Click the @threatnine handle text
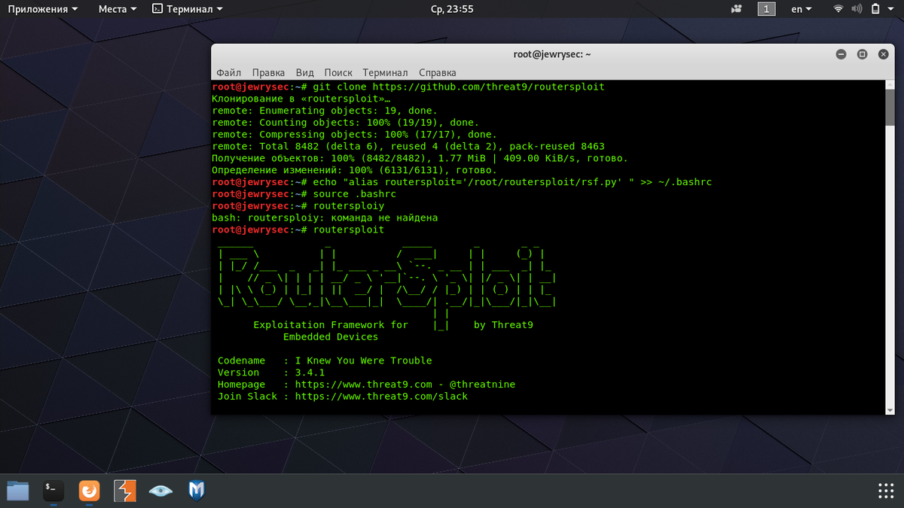Image resolution: width=904 pixels, height=508 pixels. pyautogui.click(x=482, y=384)
